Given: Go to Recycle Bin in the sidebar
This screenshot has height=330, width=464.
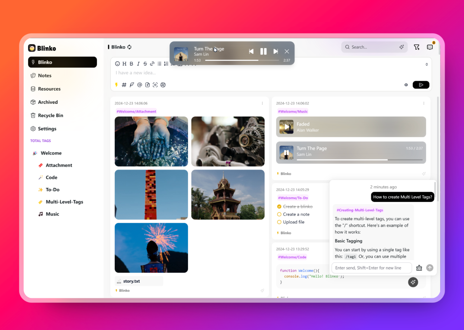Looking at the screenshot, I should pos(50,115).
